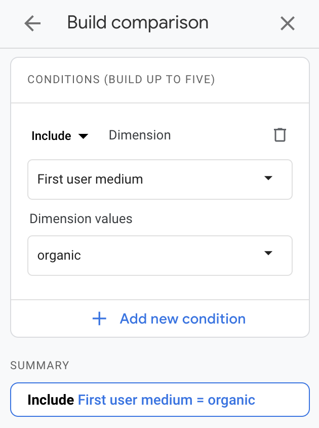Click the Dimension values label
The height and width of the screenshot is (428, 319).
[81, 219]
